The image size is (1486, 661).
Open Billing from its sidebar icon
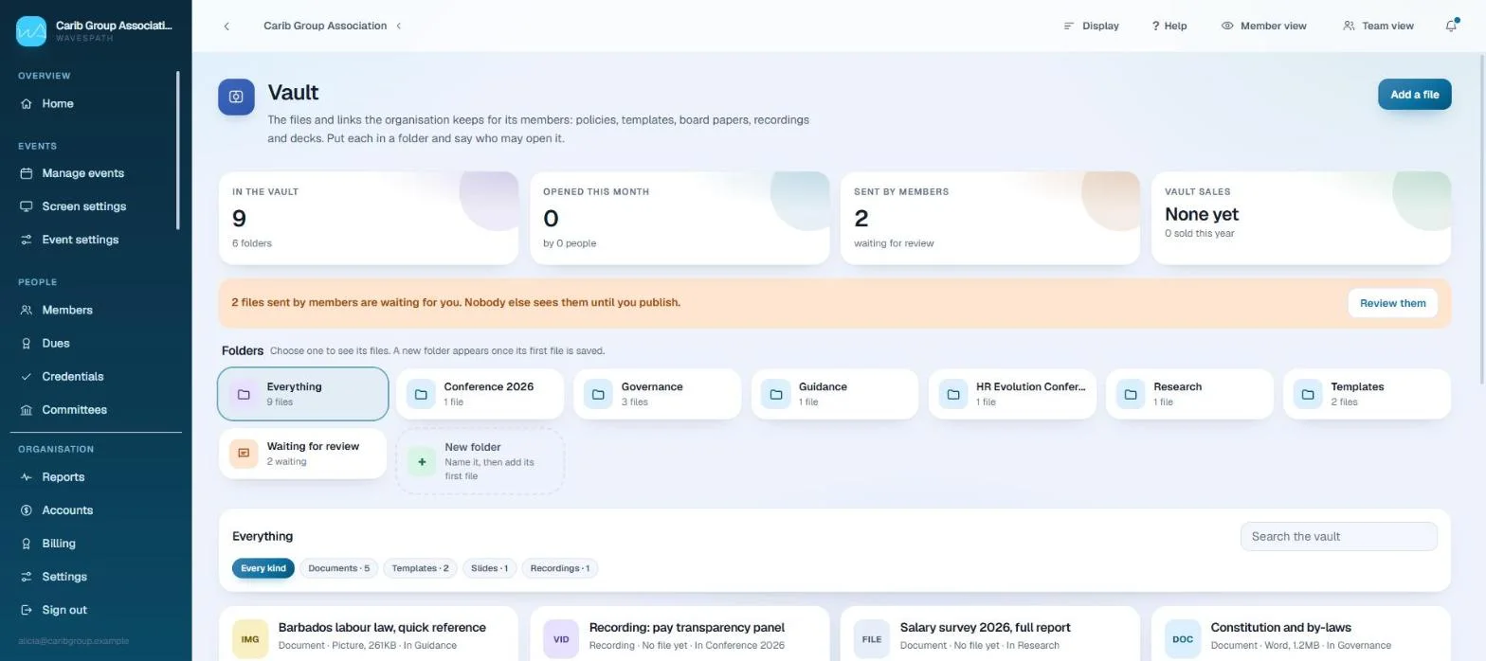(x=27, y=544)
